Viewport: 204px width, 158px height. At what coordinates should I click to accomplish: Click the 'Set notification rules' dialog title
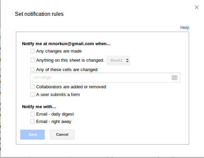point(39,14)
